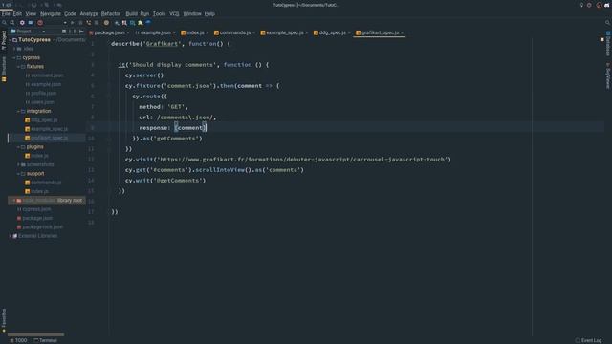Image resolution: width=612 pixels, height=344 pixels.
Task: Open settings via the purple gear toolbar icon
Action: tap(22, 23)
